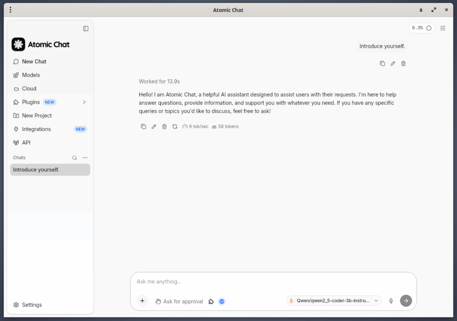457x321 pixels.
Task: Select the 'Introduce yourself.' chat
Action: (x=50, y=170)
